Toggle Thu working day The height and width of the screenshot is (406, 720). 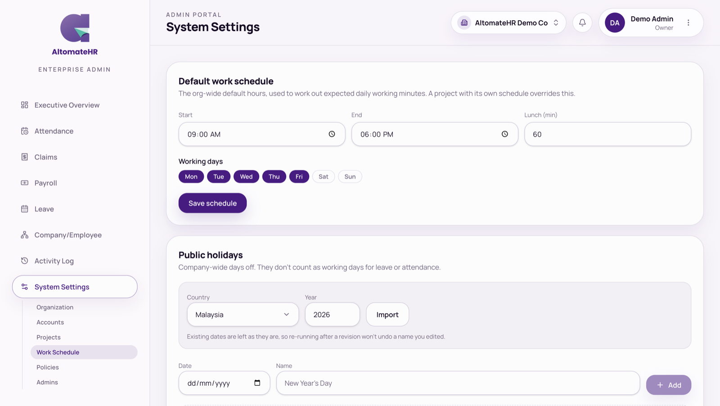pos(274,176)
